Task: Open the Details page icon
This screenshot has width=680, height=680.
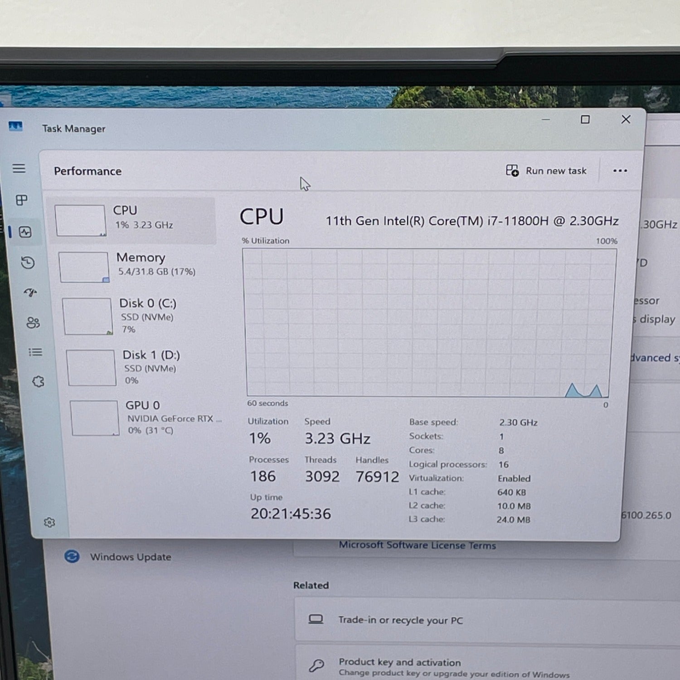Action: [x=35, y=352]
